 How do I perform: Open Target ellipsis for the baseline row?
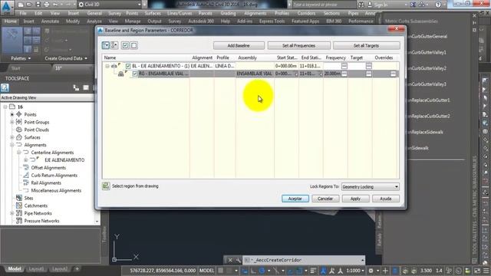pos(368,66)
